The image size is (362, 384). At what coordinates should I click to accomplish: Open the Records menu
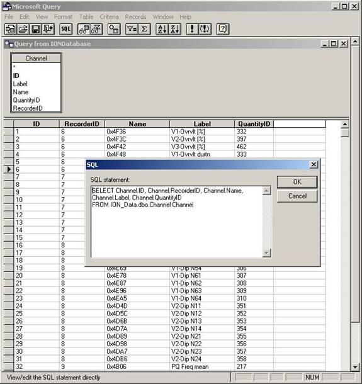pyautogui.click(x=135, y=17)
